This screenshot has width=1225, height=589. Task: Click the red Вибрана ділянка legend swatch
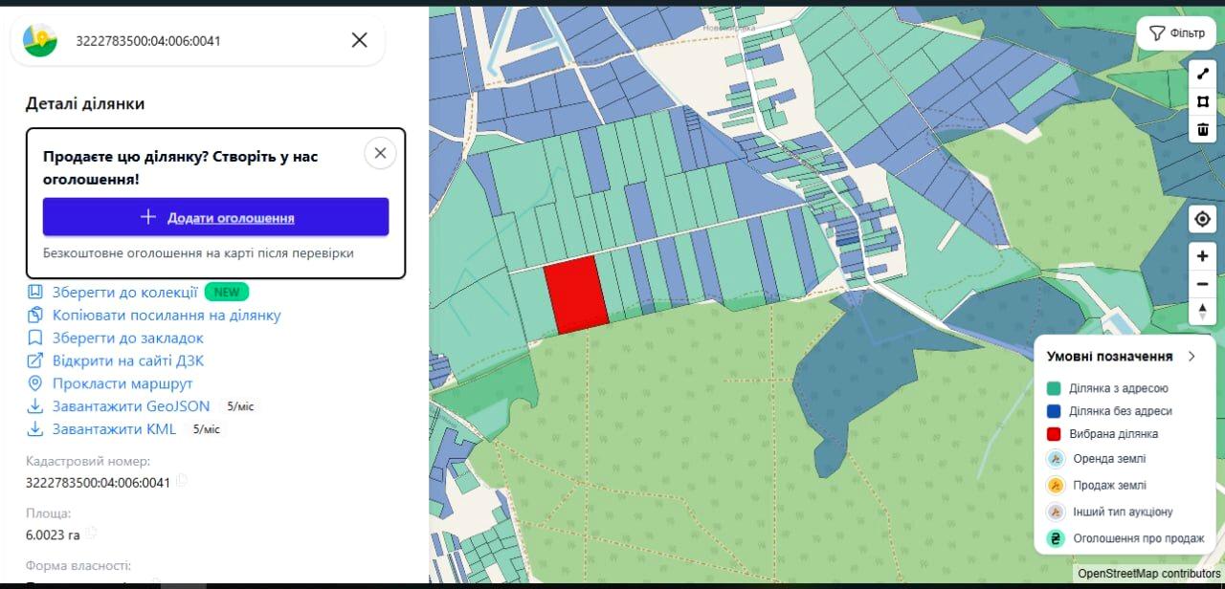point(1054,434)
